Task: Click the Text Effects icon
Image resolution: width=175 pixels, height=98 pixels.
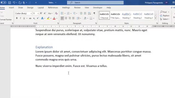Action: (42, 18)
